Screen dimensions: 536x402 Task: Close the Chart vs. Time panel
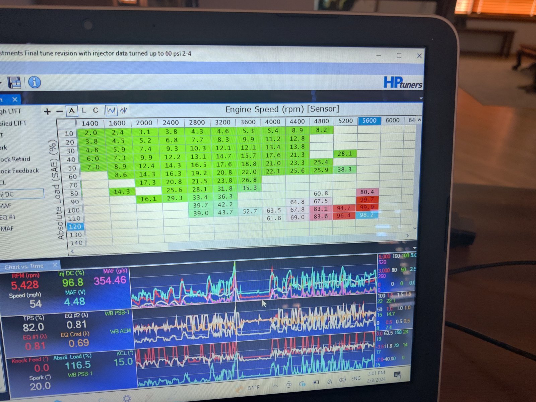coord(55,265)
